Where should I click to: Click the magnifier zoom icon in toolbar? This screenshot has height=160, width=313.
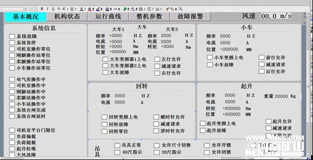pos(180,9)
